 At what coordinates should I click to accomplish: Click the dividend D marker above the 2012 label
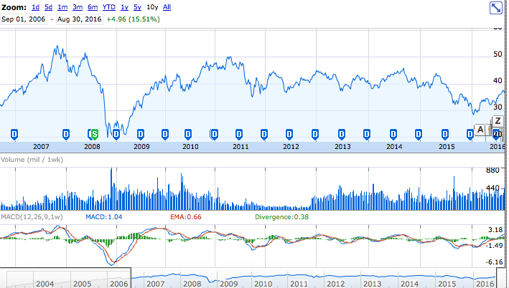[289, 134]
